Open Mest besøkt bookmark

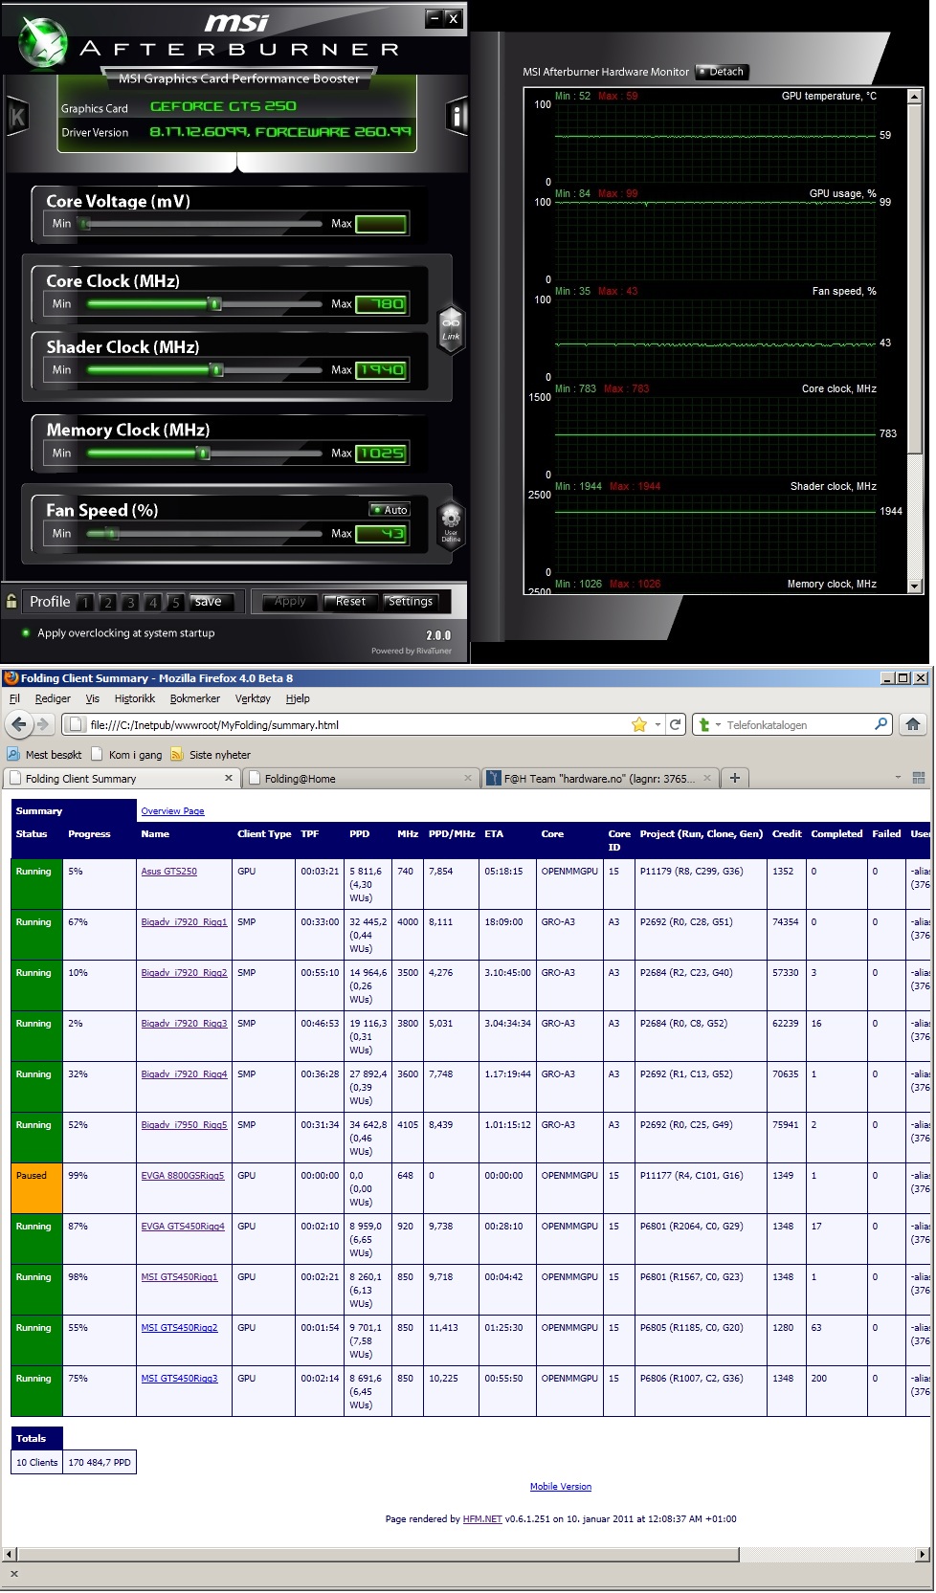[x=45, y=754]
